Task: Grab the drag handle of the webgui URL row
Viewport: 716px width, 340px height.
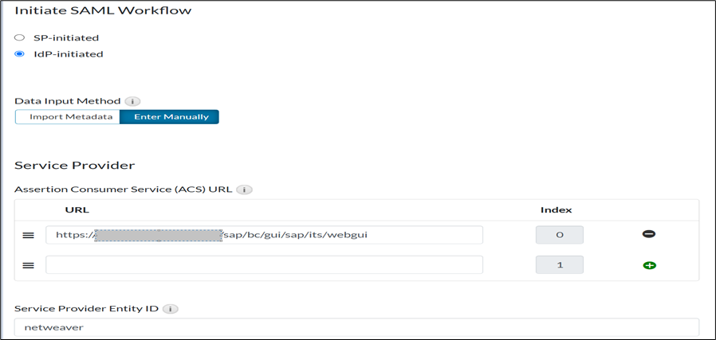Action: (x=28, y=235)
